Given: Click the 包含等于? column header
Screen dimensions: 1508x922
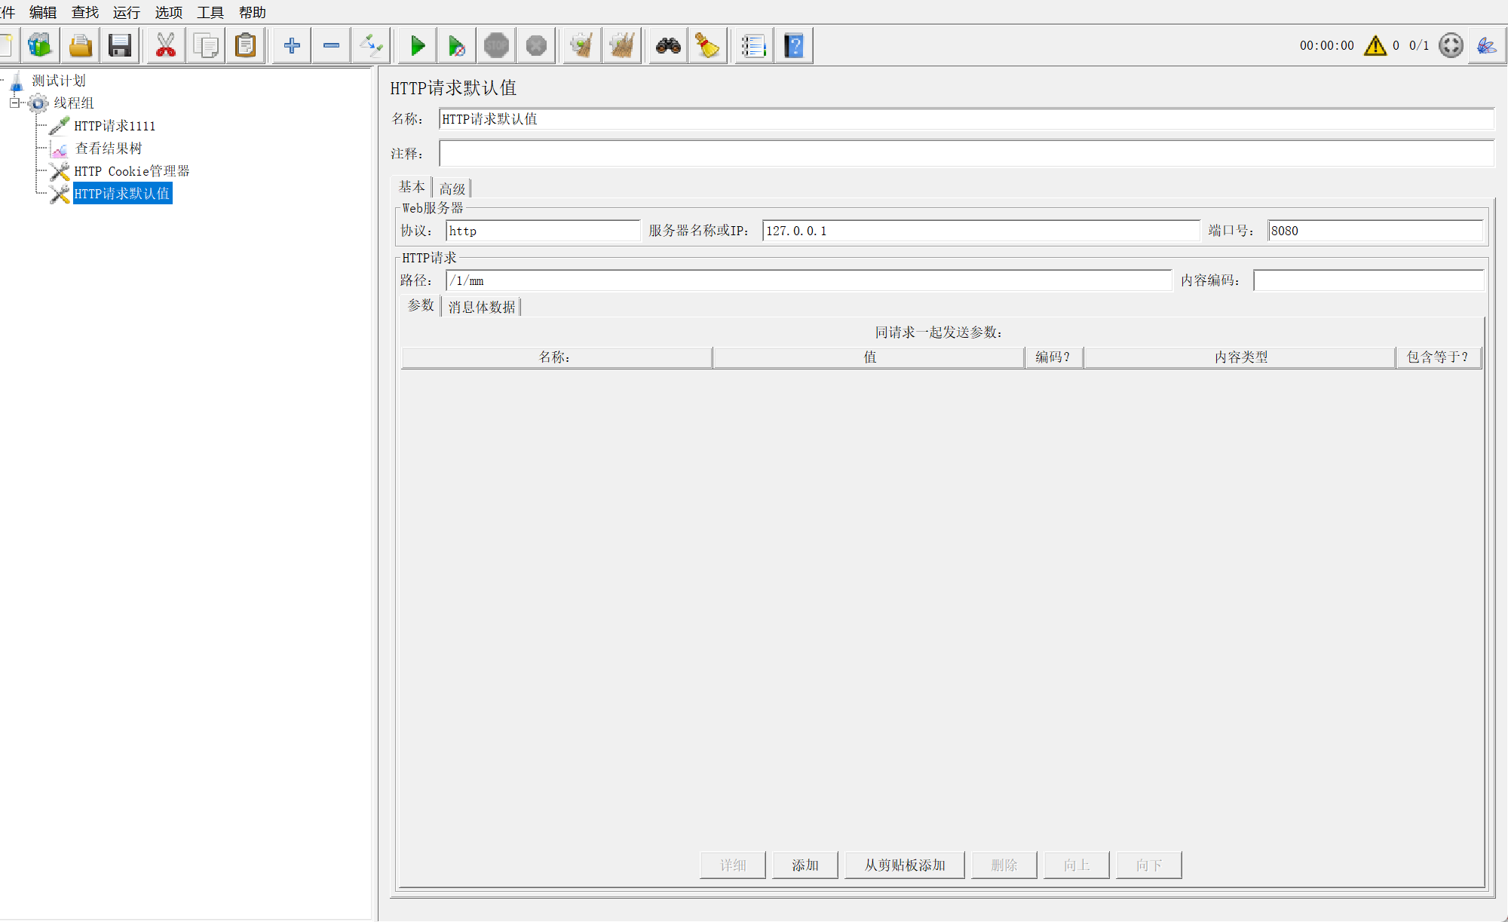Looking at the screenshot, I should click(x=1439, y=357).
